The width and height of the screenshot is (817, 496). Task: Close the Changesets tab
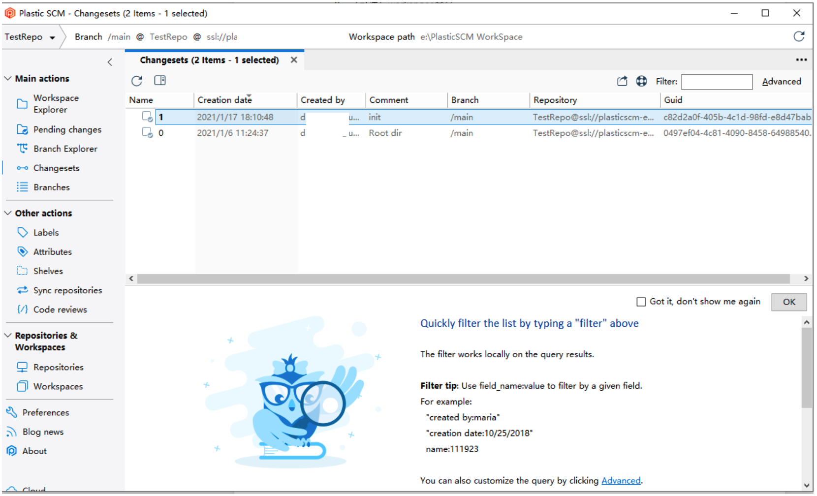(294, 60)
